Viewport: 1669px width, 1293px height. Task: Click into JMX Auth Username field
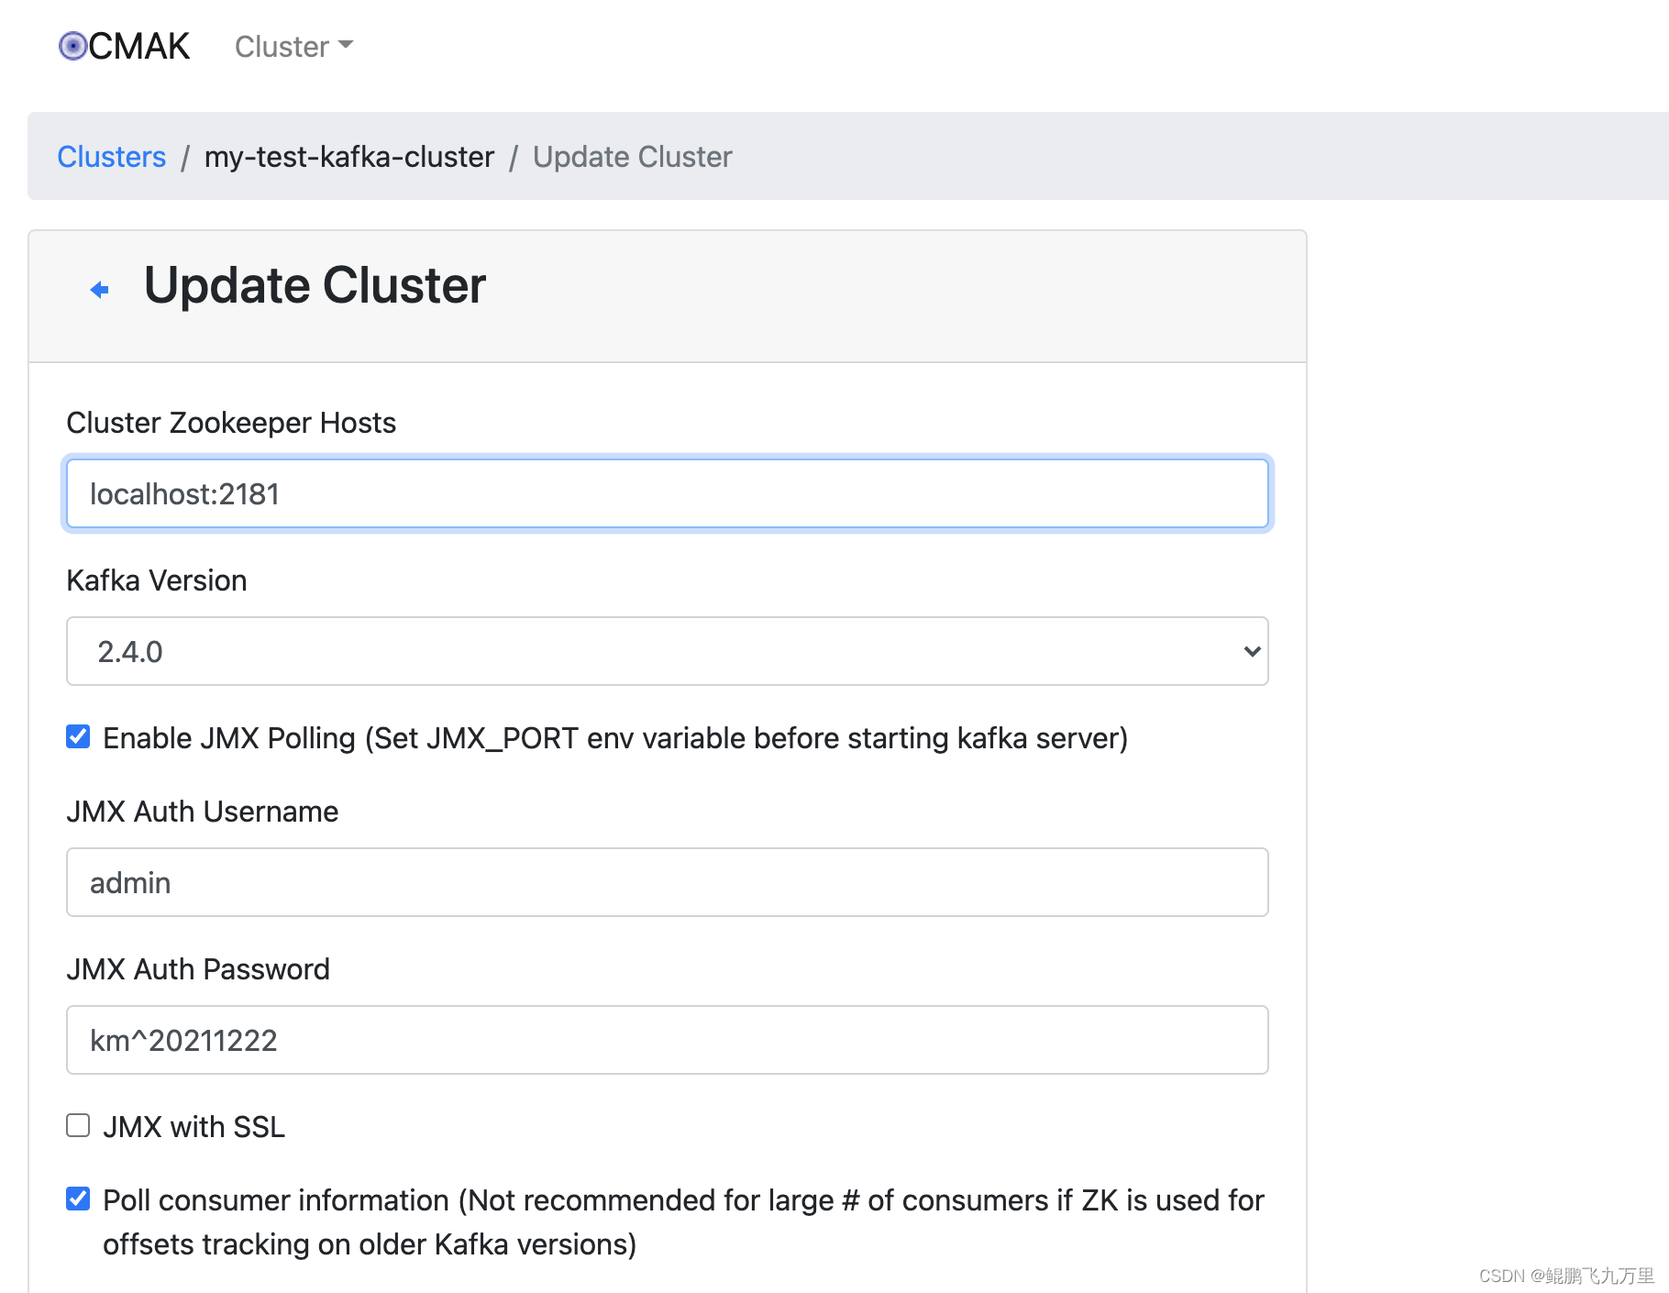point(668,882)
